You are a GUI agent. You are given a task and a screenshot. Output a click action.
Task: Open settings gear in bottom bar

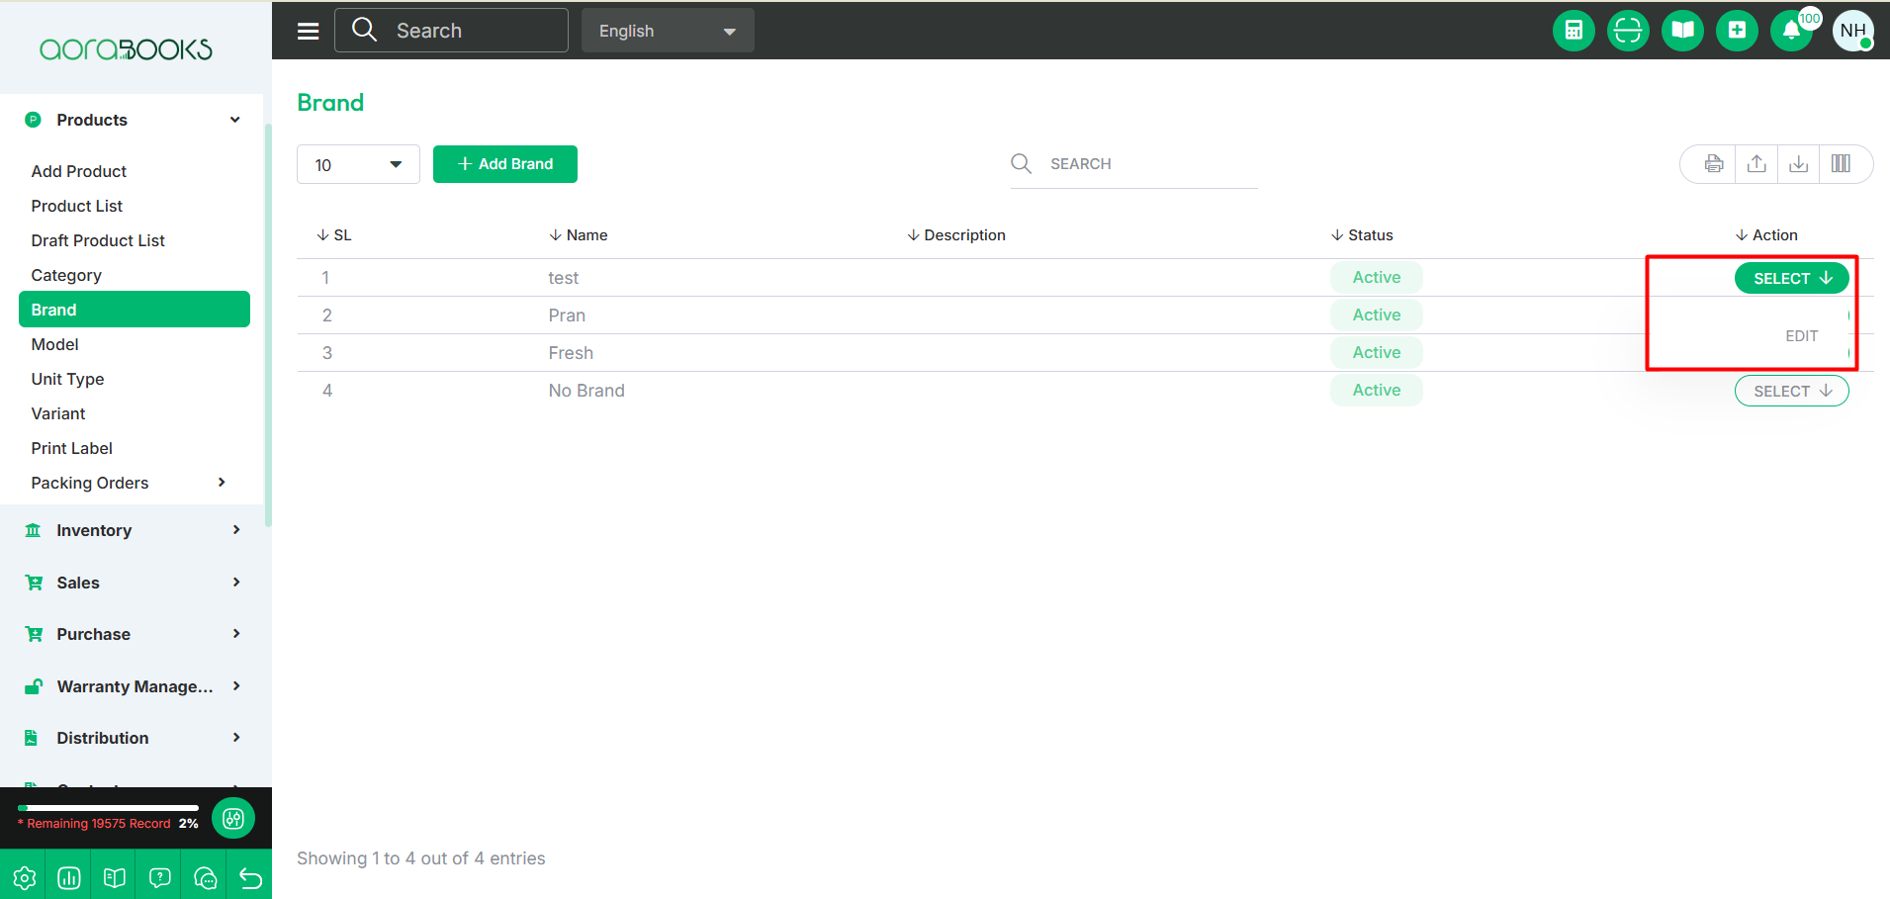click(24, 878)
